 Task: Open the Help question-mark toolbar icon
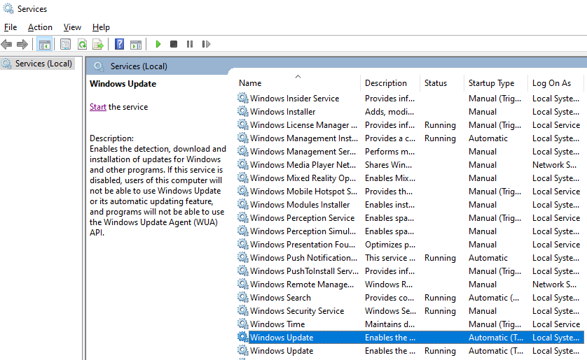[x=119, y=45]
